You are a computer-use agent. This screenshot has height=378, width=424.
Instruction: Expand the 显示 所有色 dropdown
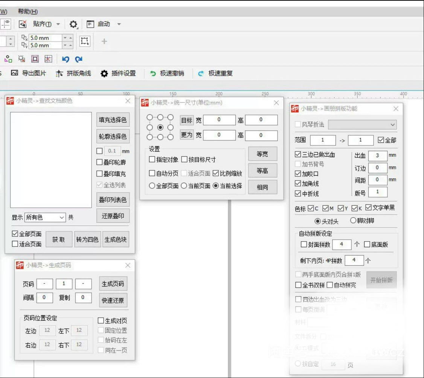coord(62,217)
